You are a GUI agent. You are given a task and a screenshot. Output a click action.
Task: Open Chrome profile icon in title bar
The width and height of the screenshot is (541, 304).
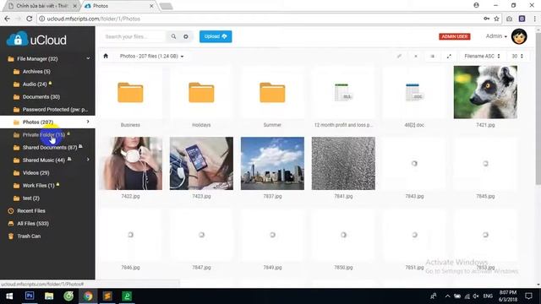tap(476, 5)
